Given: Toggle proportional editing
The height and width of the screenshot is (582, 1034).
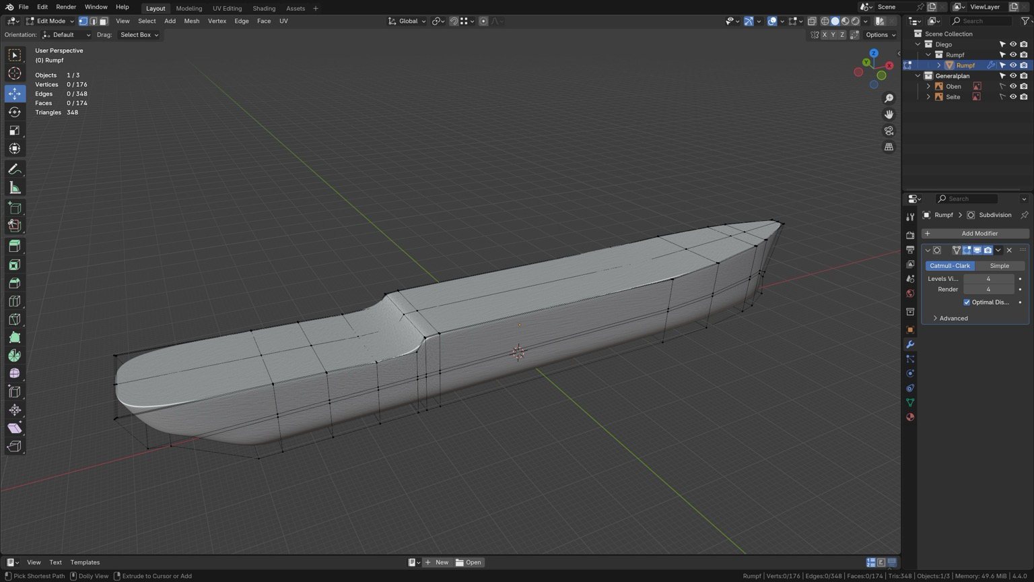Looking at the screenshot, I should [x=483, y=21].
